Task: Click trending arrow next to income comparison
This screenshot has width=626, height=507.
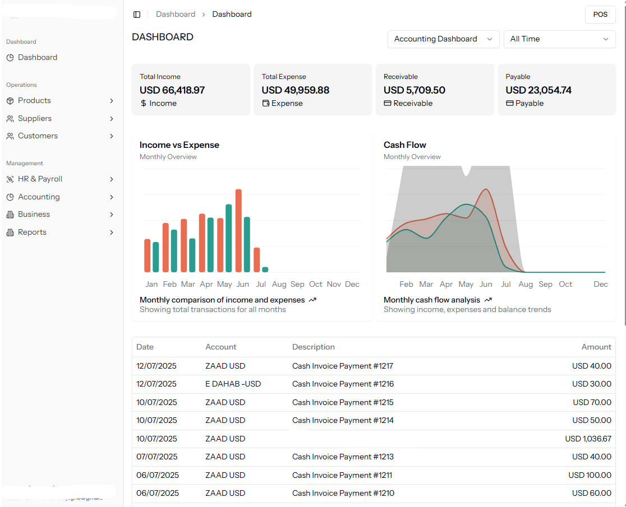Action: pos(312,300)
